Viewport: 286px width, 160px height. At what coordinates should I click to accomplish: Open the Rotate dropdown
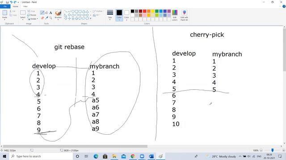coord(33,19)
